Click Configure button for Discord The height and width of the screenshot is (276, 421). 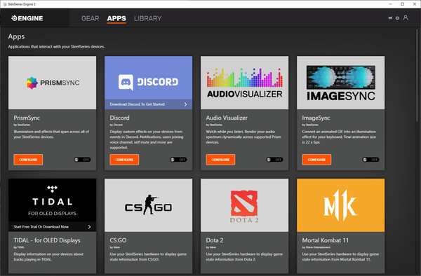click(x=124, y=160)
